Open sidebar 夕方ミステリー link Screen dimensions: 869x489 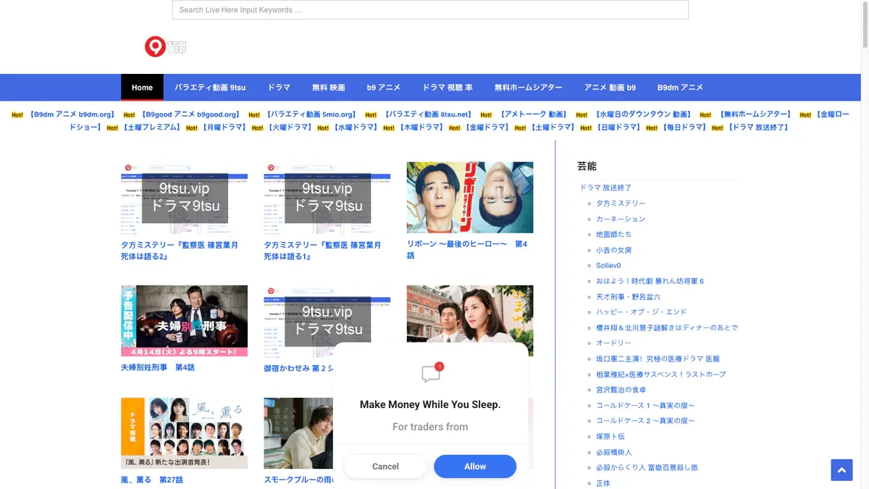(x=621, y=204)
